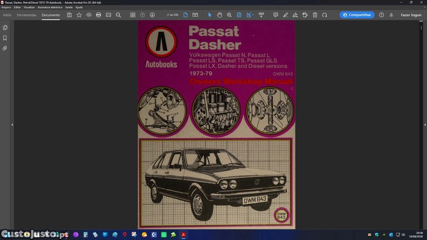Click the stamp tool icon

[305, 15]
